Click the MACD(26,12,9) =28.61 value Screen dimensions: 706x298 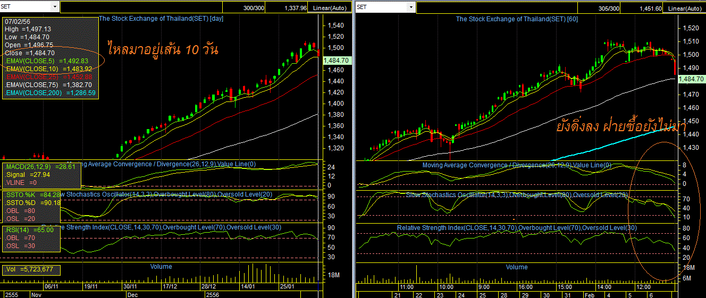(40, 166)
